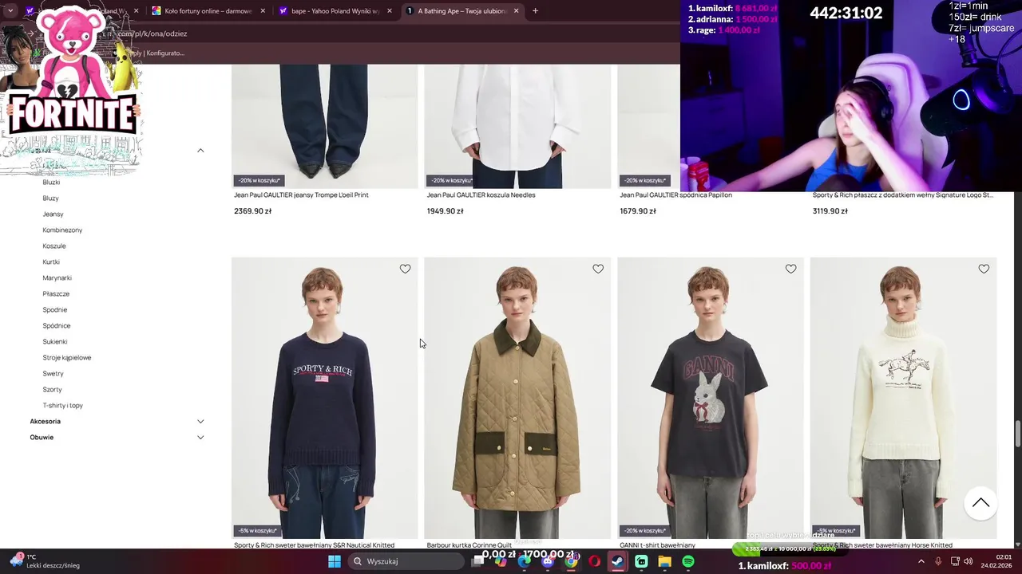The height and width of the screenshot is (574, 1022).
Task: Open the Swetry category
Action: pos(53,373)
